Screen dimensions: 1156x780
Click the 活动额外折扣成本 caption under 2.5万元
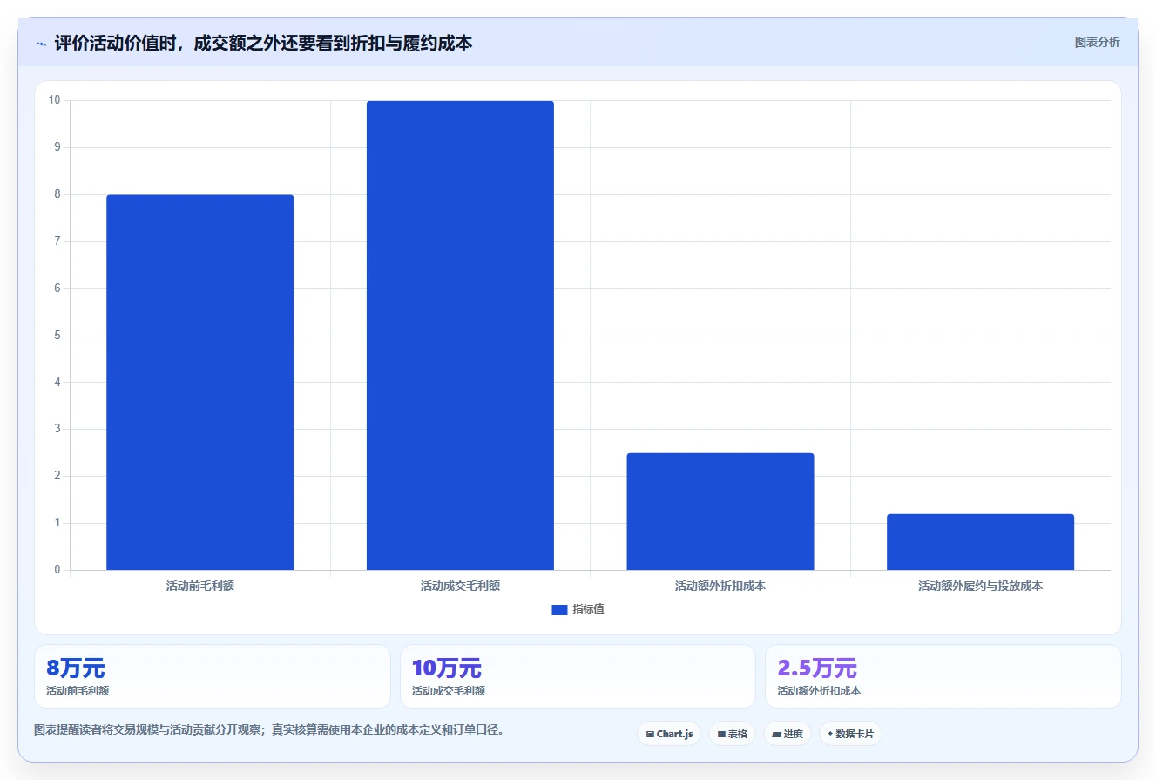tap(819, 691)
